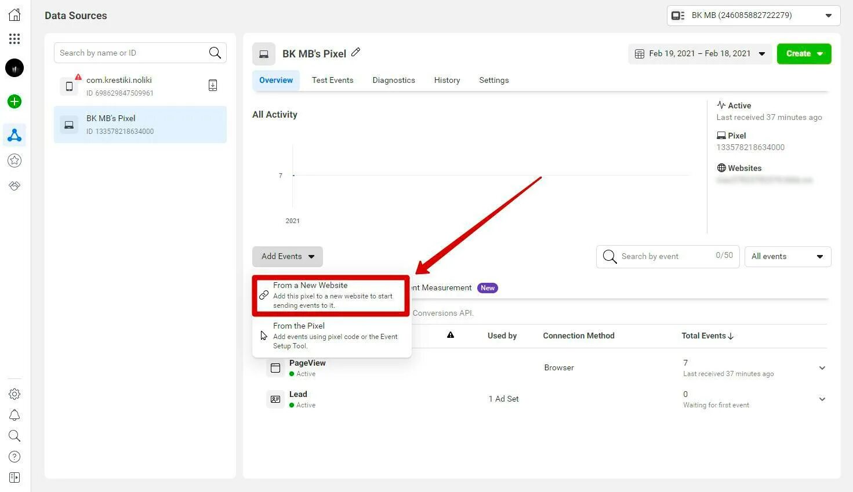Click the pencil icon to rename pixel
853x492 pixels.
coord(356,52)
